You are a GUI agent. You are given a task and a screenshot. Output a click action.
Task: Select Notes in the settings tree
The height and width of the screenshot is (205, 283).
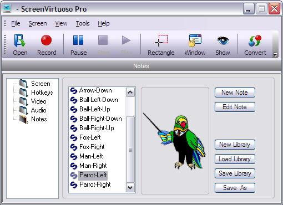tap(39, 119)
